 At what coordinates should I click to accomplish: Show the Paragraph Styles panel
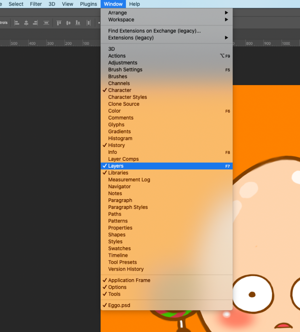[166, 207]
